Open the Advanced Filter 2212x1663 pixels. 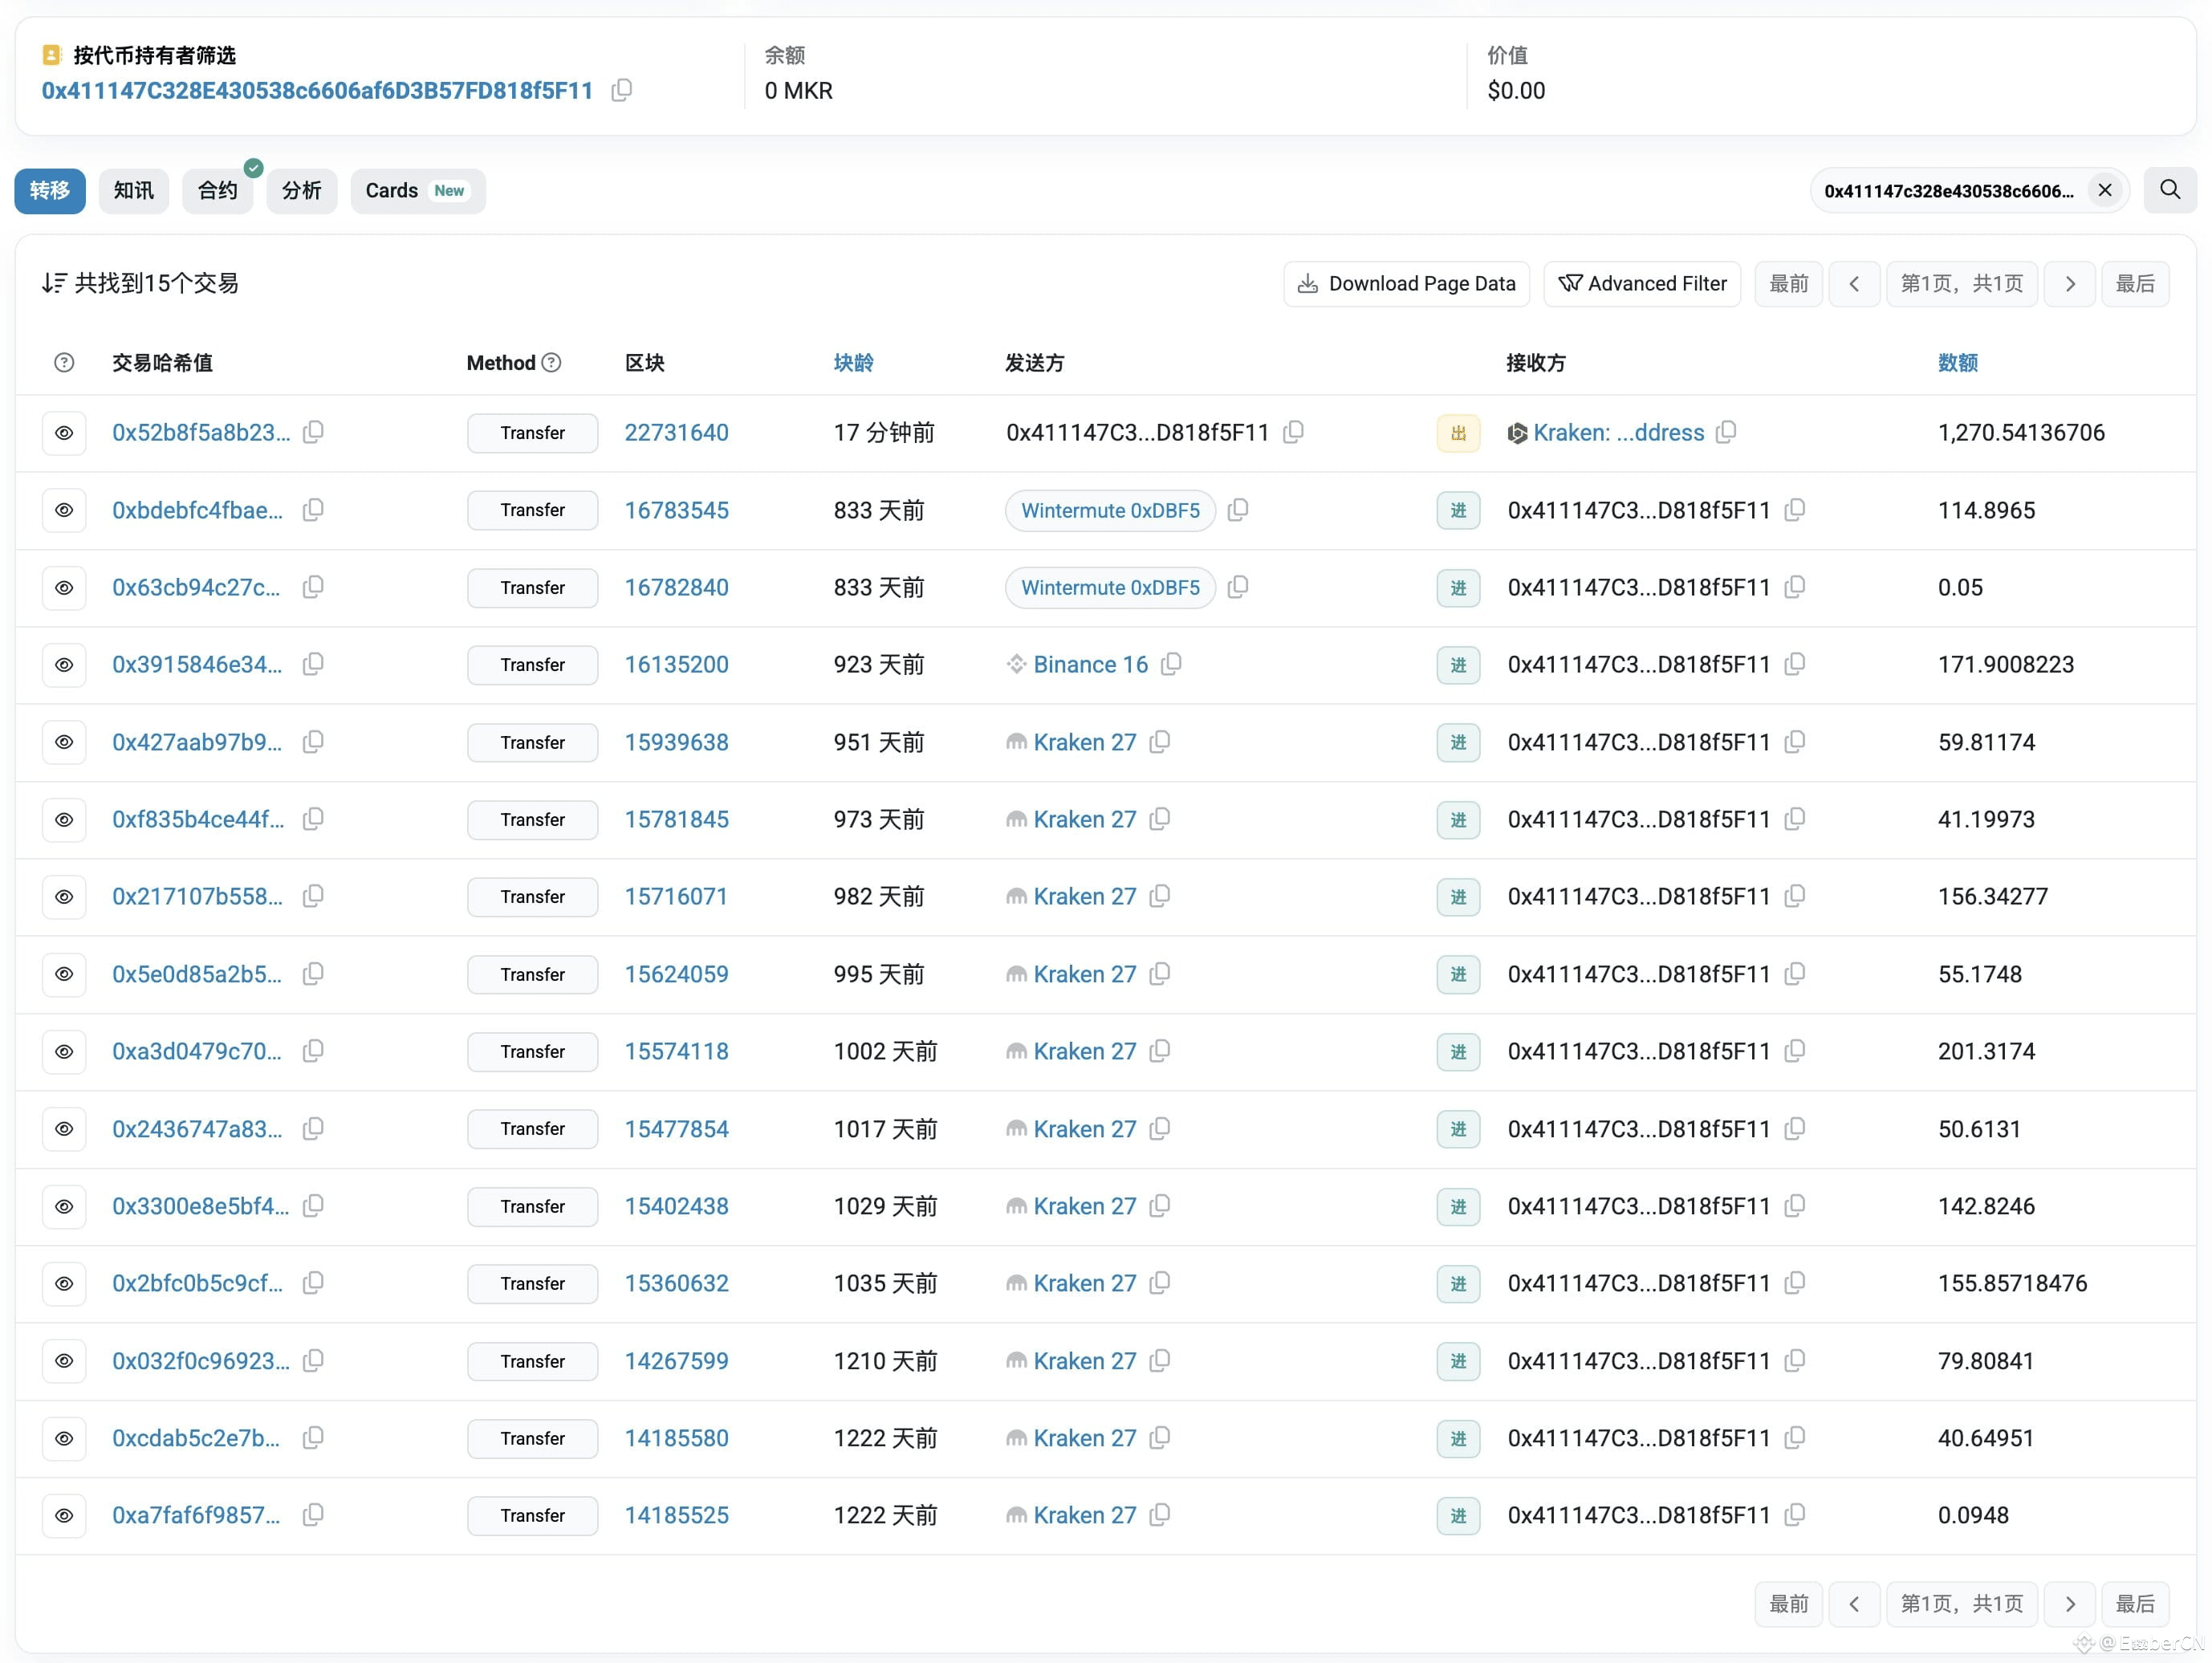coord(1642,284)
